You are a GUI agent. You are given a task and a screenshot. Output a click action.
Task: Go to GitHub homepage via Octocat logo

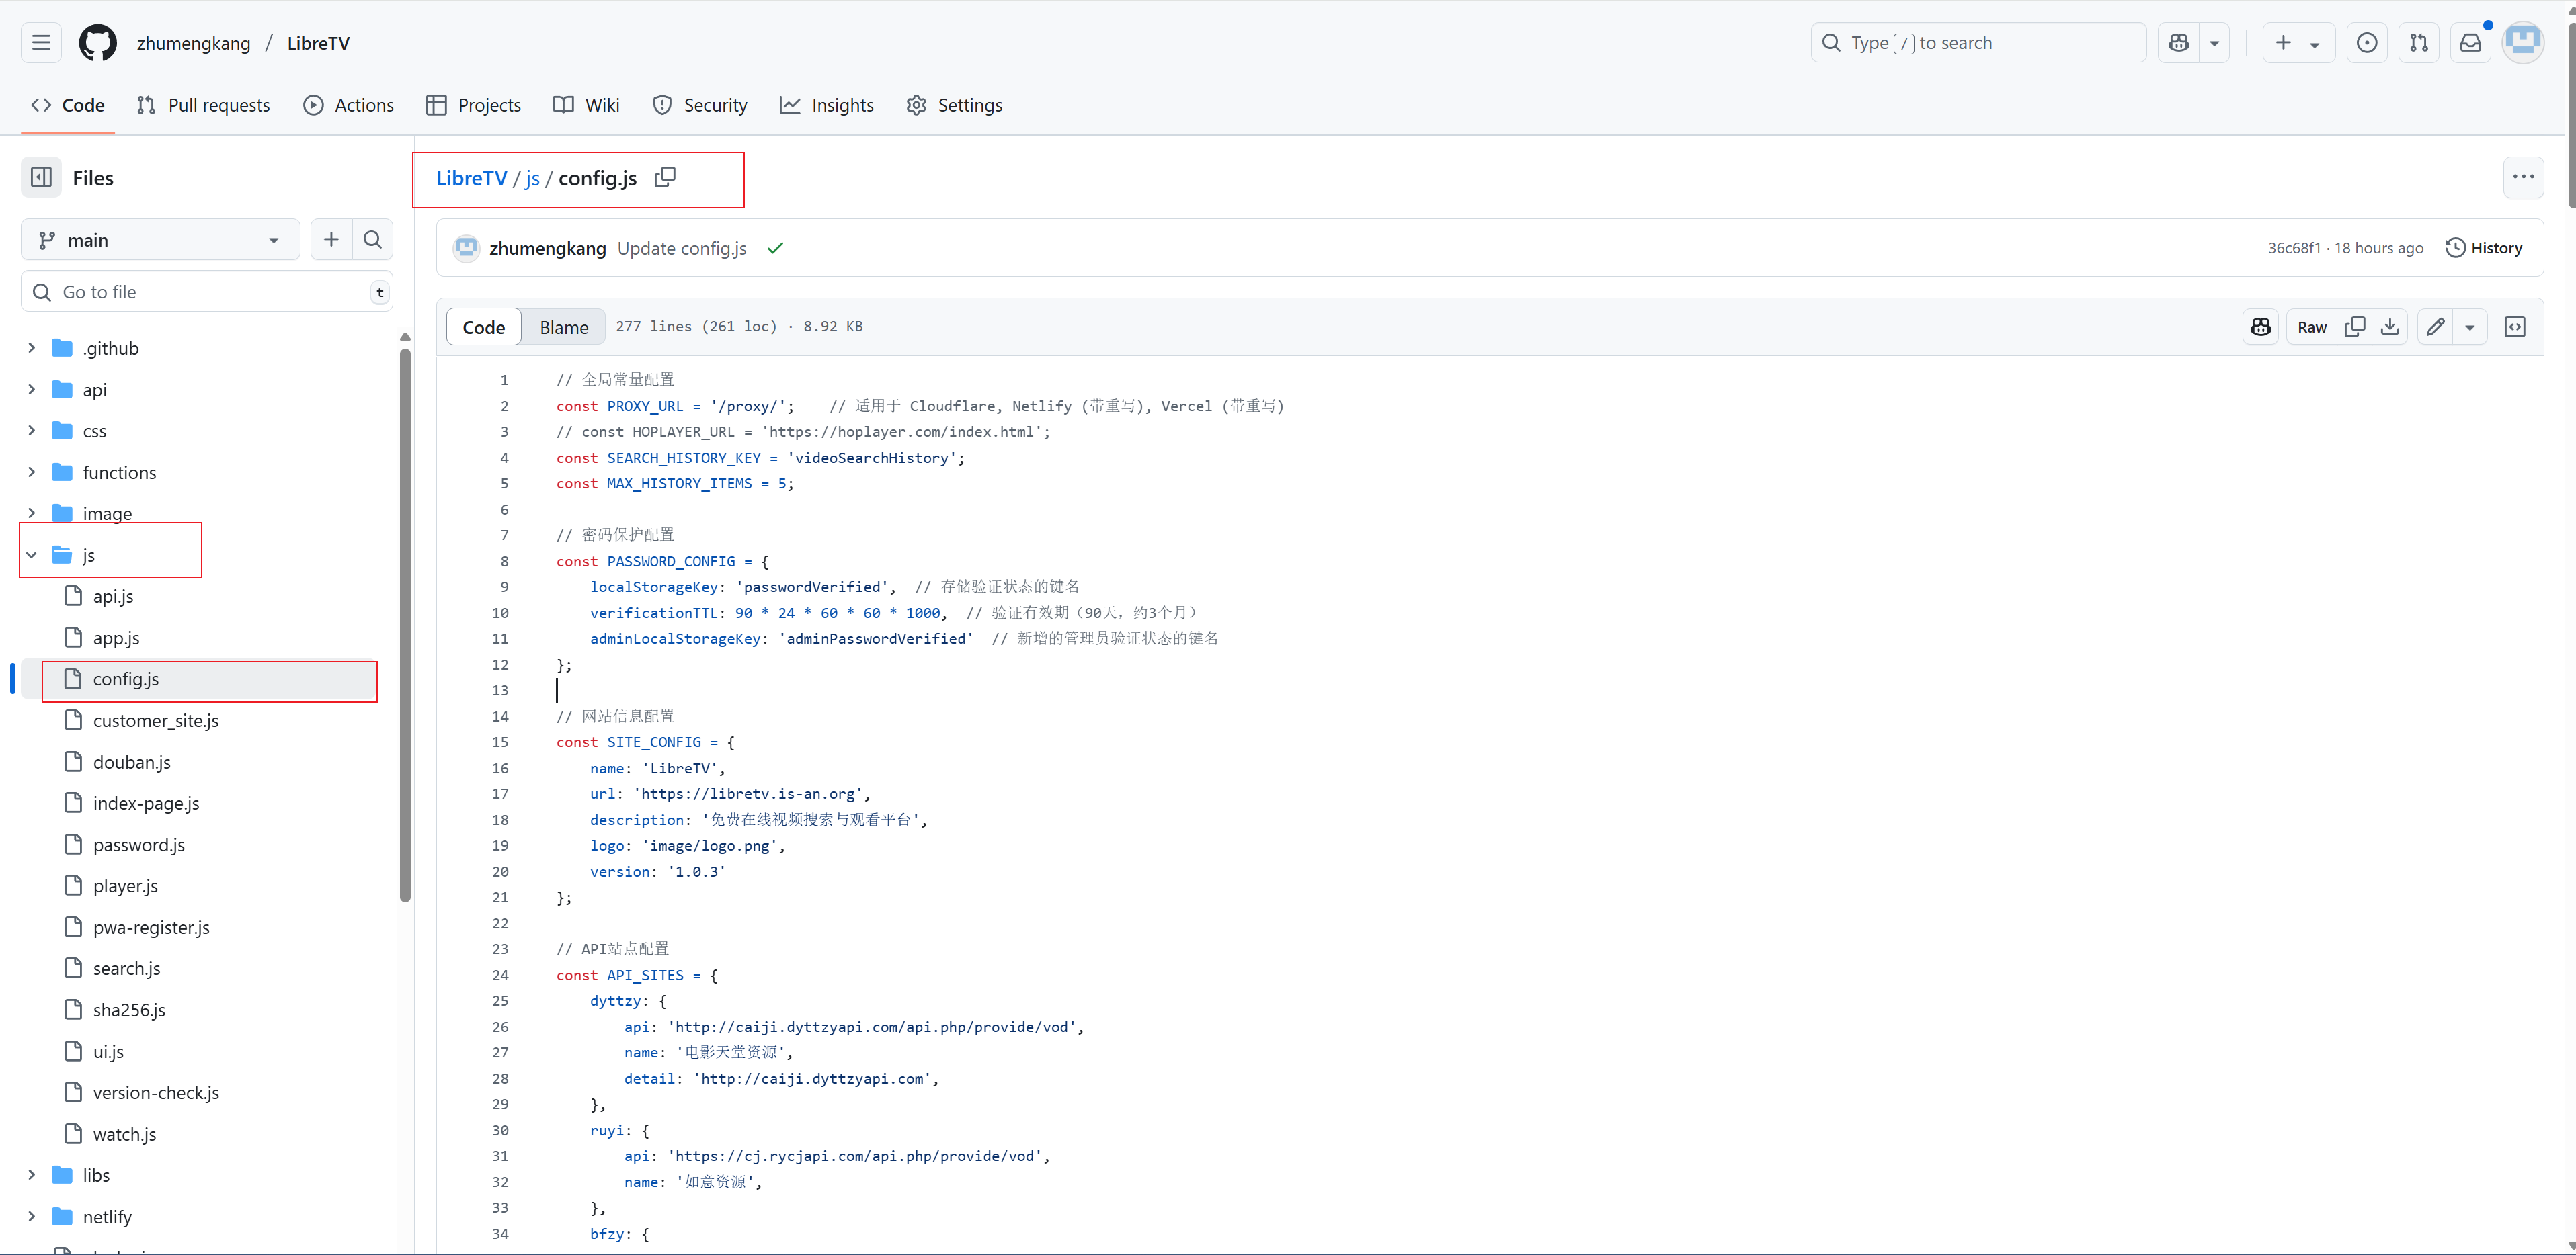click(98, 43)
